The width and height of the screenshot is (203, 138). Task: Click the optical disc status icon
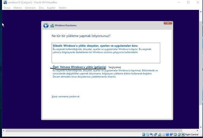pos(148,135)
